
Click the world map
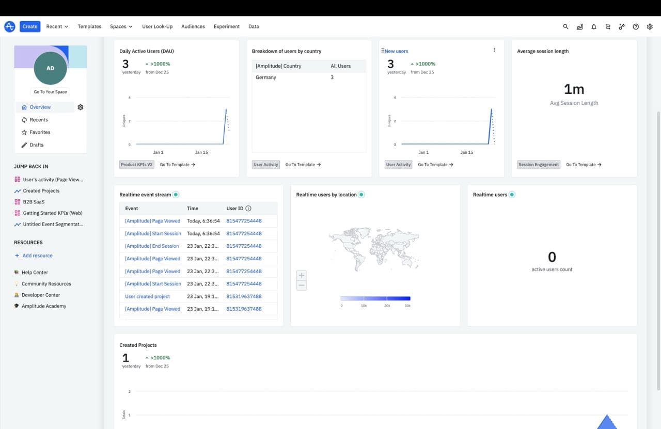pos(374,250)
